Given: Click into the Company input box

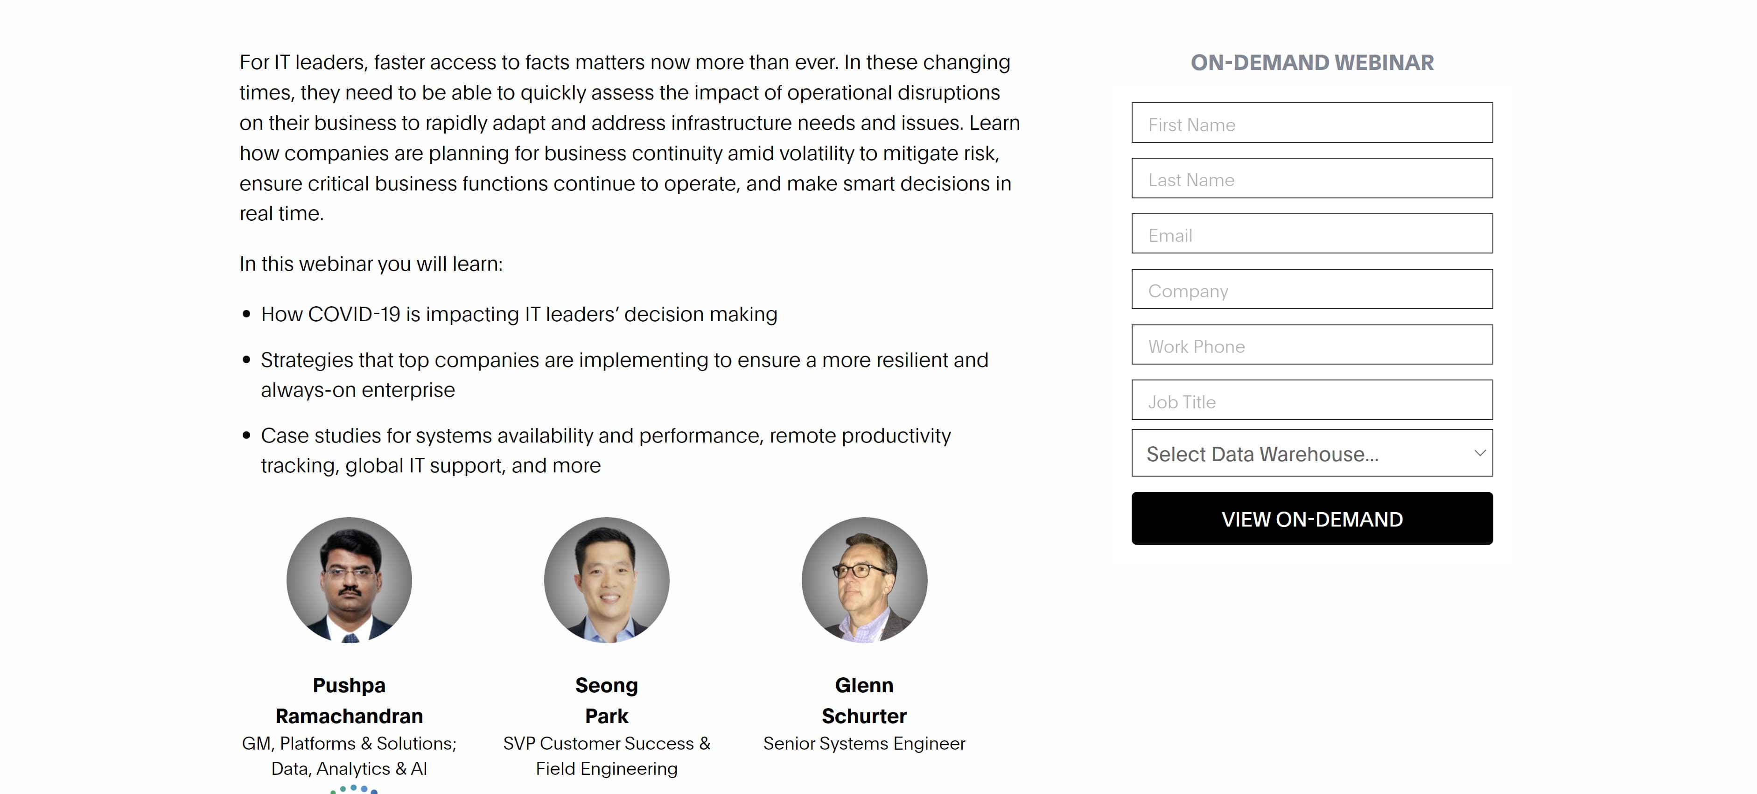Looking at the screenshot, I should 1311,289.
